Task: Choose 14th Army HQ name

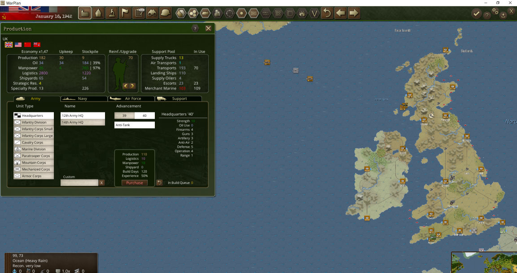Action: [x=83, y=122]
